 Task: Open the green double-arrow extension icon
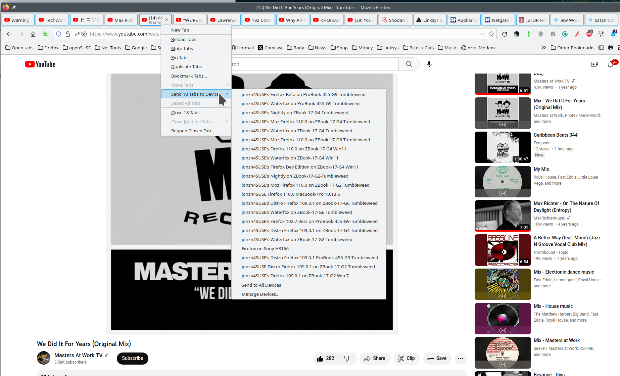pyautogui.click(x=529, y=34)
